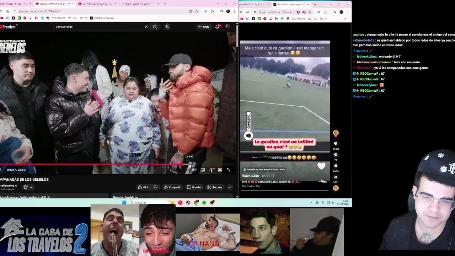This screenshot has width=455, height=256.
Task: Dislike the YouTube video
Action: 155,187
